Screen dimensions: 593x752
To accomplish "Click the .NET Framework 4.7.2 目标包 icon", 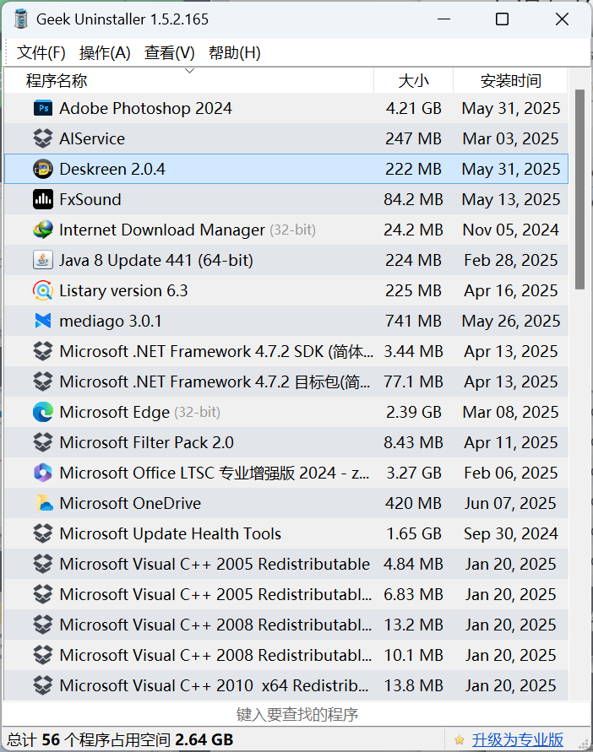I will (x=43, y=381).
